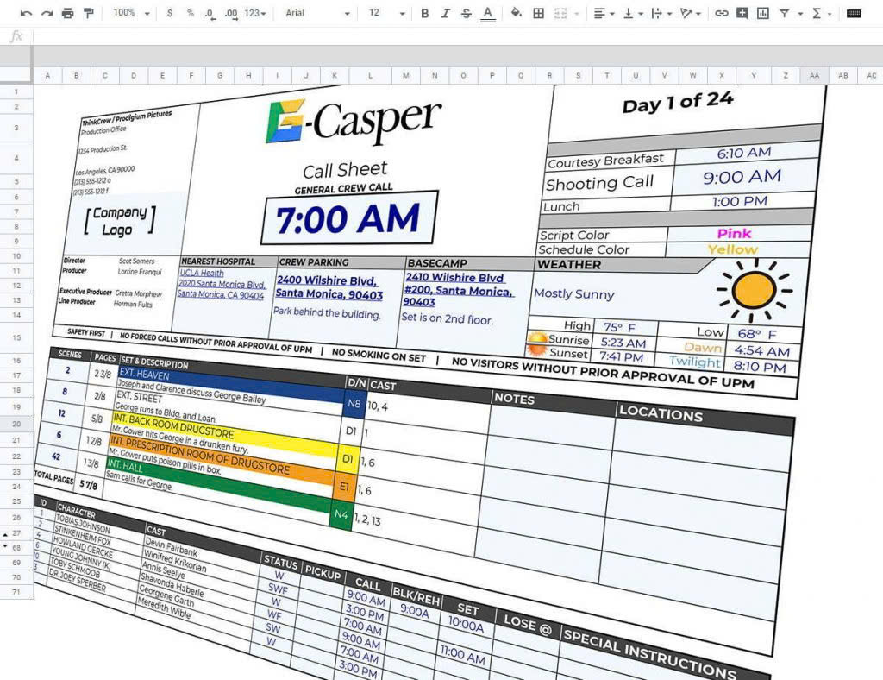Click the Borders grid icon
This screenshot has height=680, width=883.
coord(539,14)
